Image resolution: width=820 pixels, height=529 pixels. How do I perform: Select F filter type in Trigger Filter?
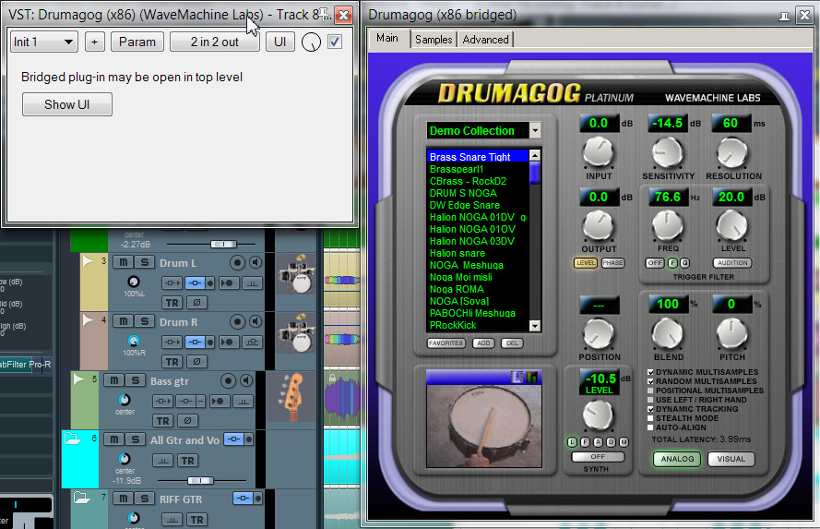tap(673, 263)
